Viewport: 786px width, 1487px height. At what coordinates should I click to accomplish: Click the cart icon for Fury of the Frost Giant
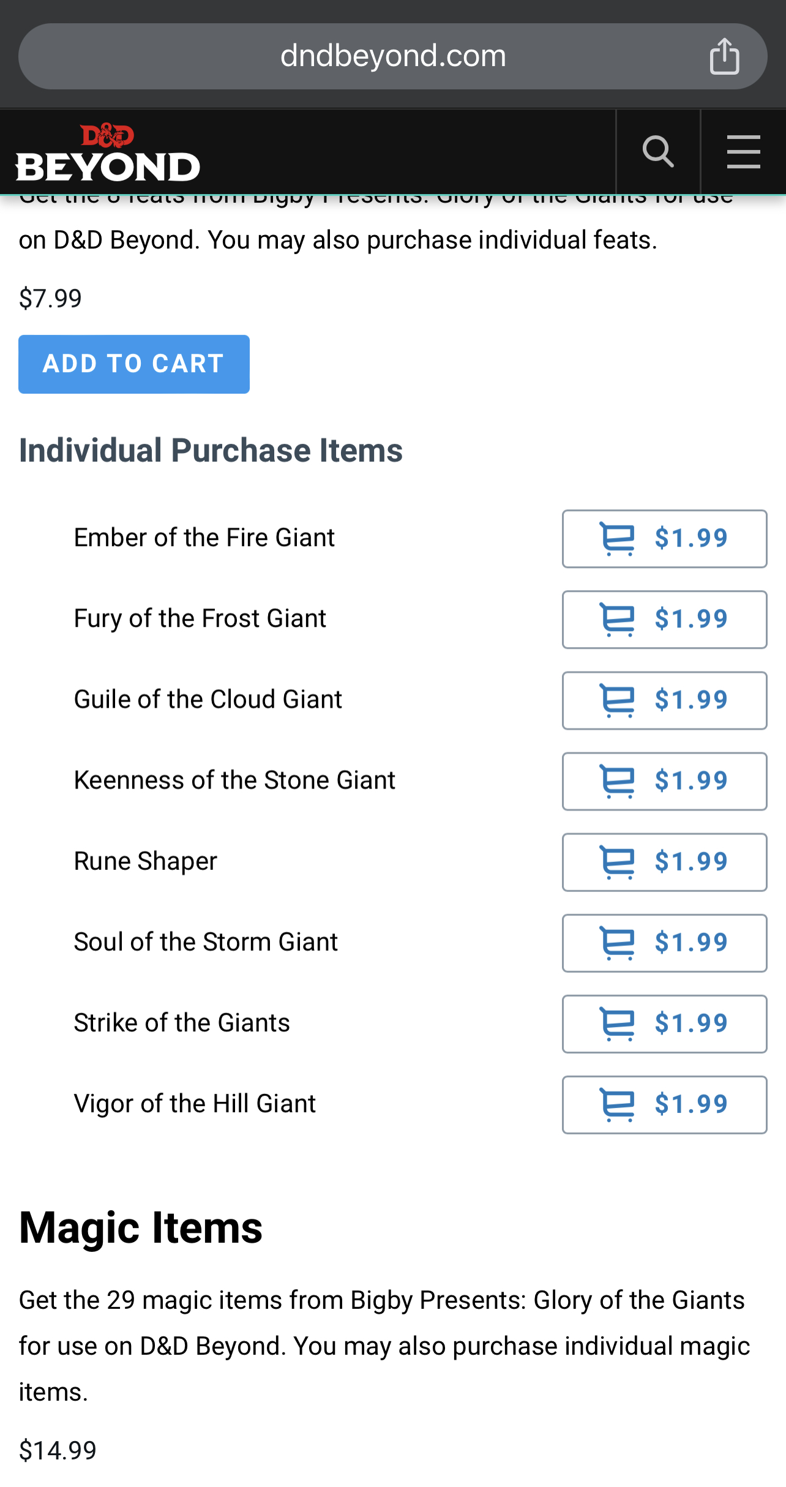[x=617, y=620]
